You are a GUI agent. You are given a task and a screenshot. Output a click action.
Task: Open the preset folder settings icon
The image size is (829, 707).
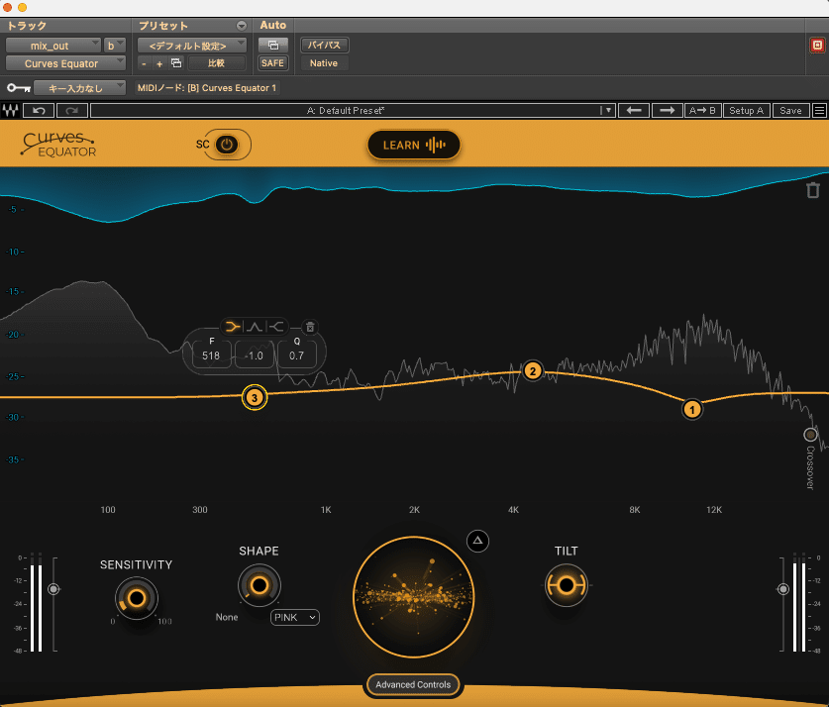coord(176,63)
